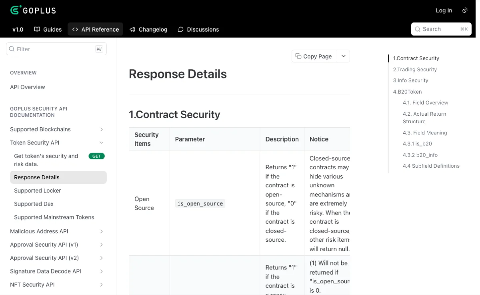Go to 4.3.2 b20_info
This screenshot has height=295, width=480.
tap(420, 155)
